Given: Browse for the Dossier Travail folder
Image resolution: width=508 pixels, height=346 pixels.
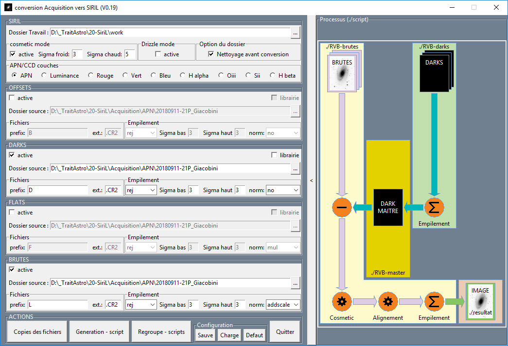Looking at the screenshot, I should [295, 33].
